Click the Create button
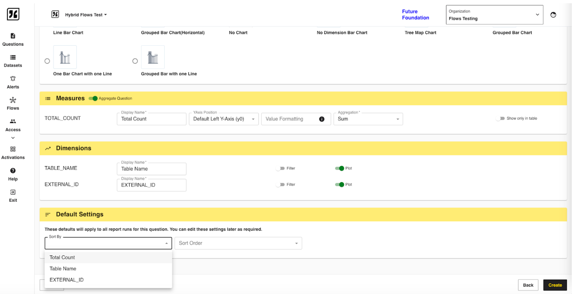Screen dimensions: 572x294 [555, 285]
